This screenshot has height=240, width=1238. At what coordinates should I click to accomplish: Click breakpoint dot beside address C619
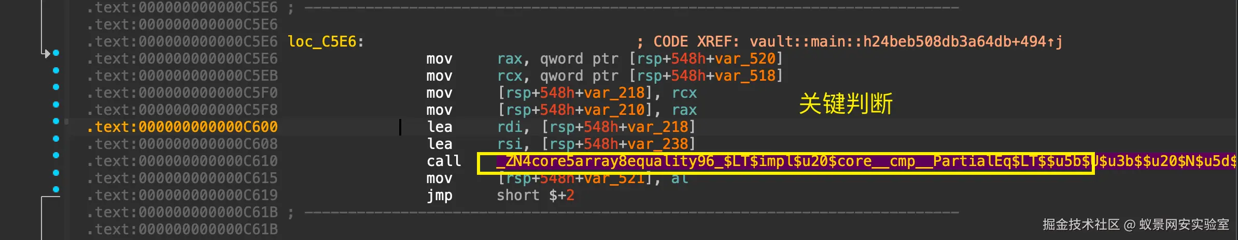click(x=56, y=190)
